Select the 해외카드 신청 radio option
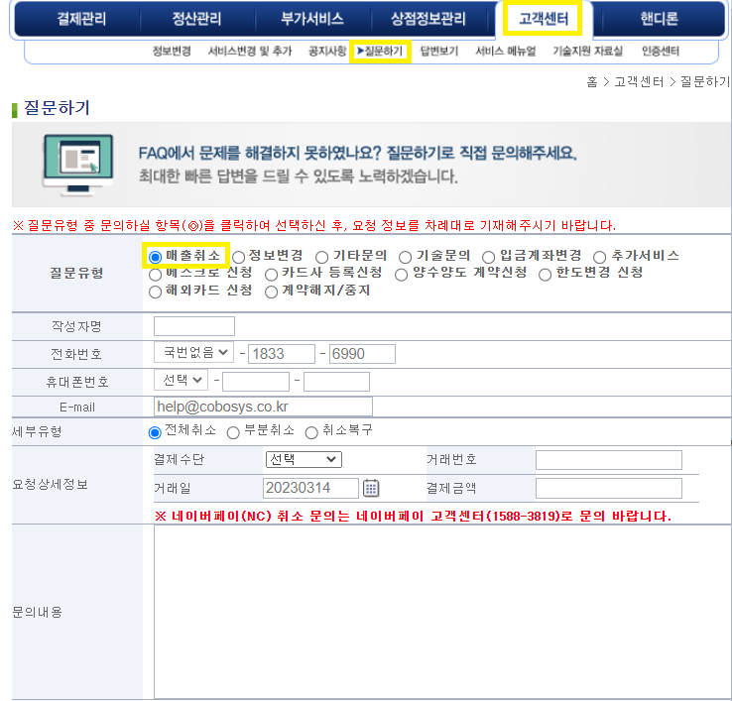The image size is (732, 701). click(x=155, y=292)
